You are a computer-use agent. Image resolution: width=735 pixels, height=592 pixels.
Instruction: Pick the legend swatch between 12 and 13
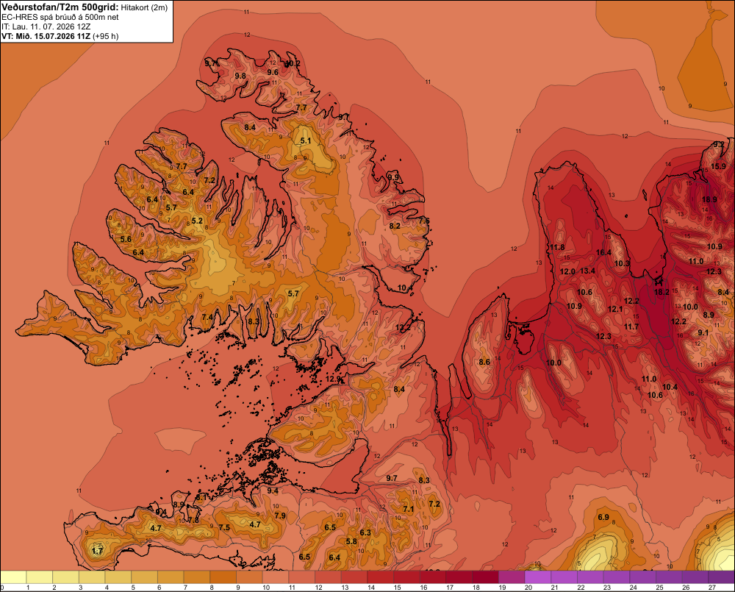(x=328, y=577)
